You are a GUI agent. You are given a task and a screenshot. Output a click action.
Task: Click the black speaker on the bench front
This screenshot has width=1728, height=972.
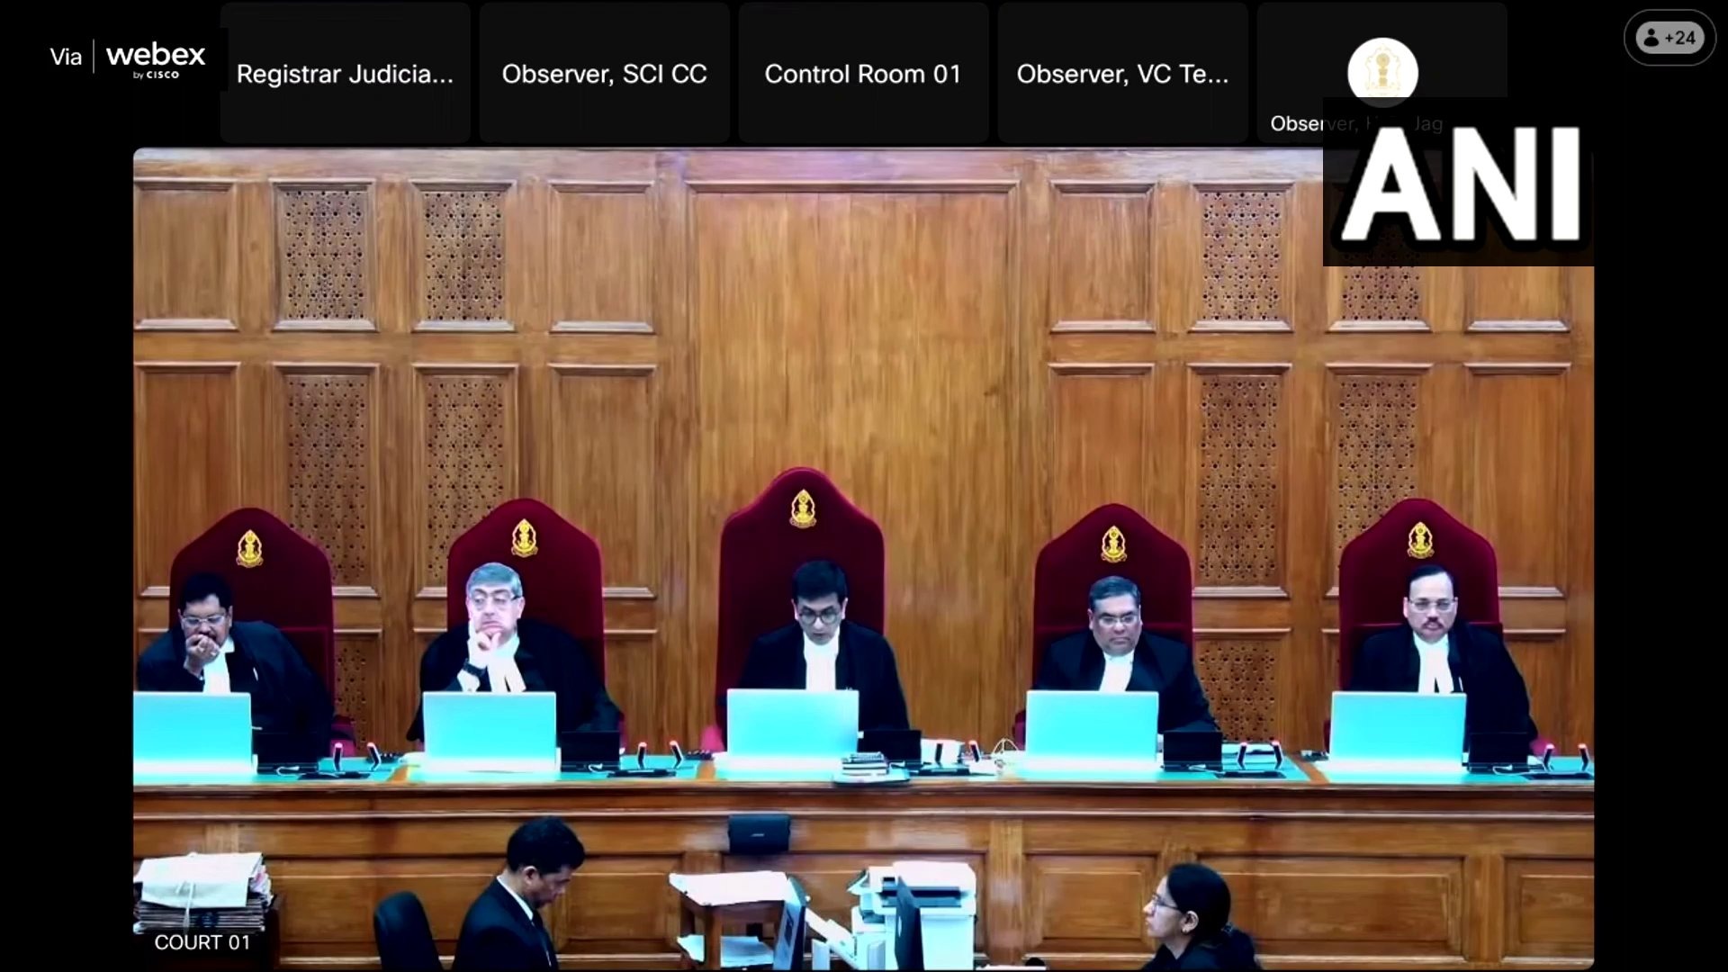[759, 833]
